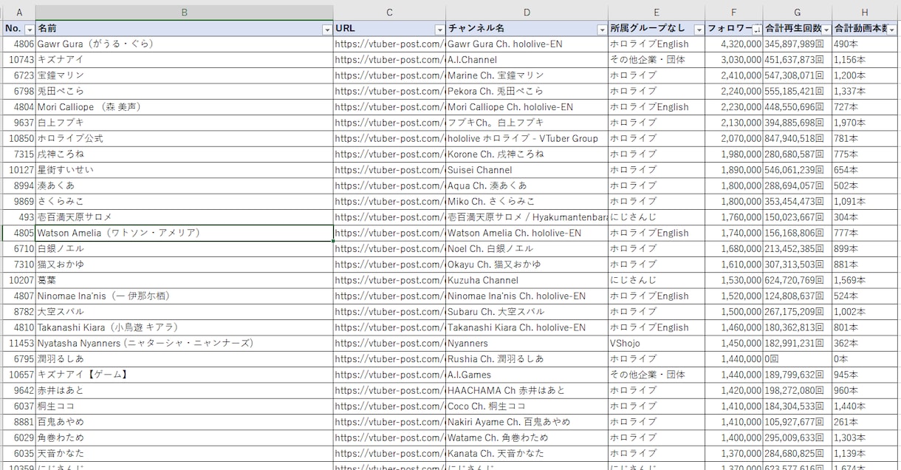Open the 合計再生回数 filter dropdown

[x=826, y=30]
